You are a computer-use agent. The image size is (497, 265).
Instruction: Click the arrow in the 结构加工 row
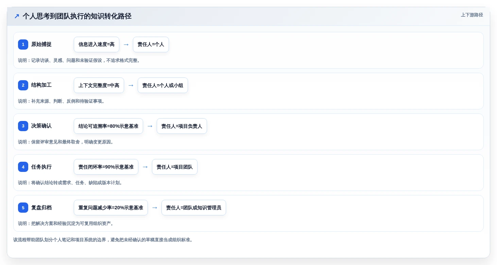pos(131,85)
